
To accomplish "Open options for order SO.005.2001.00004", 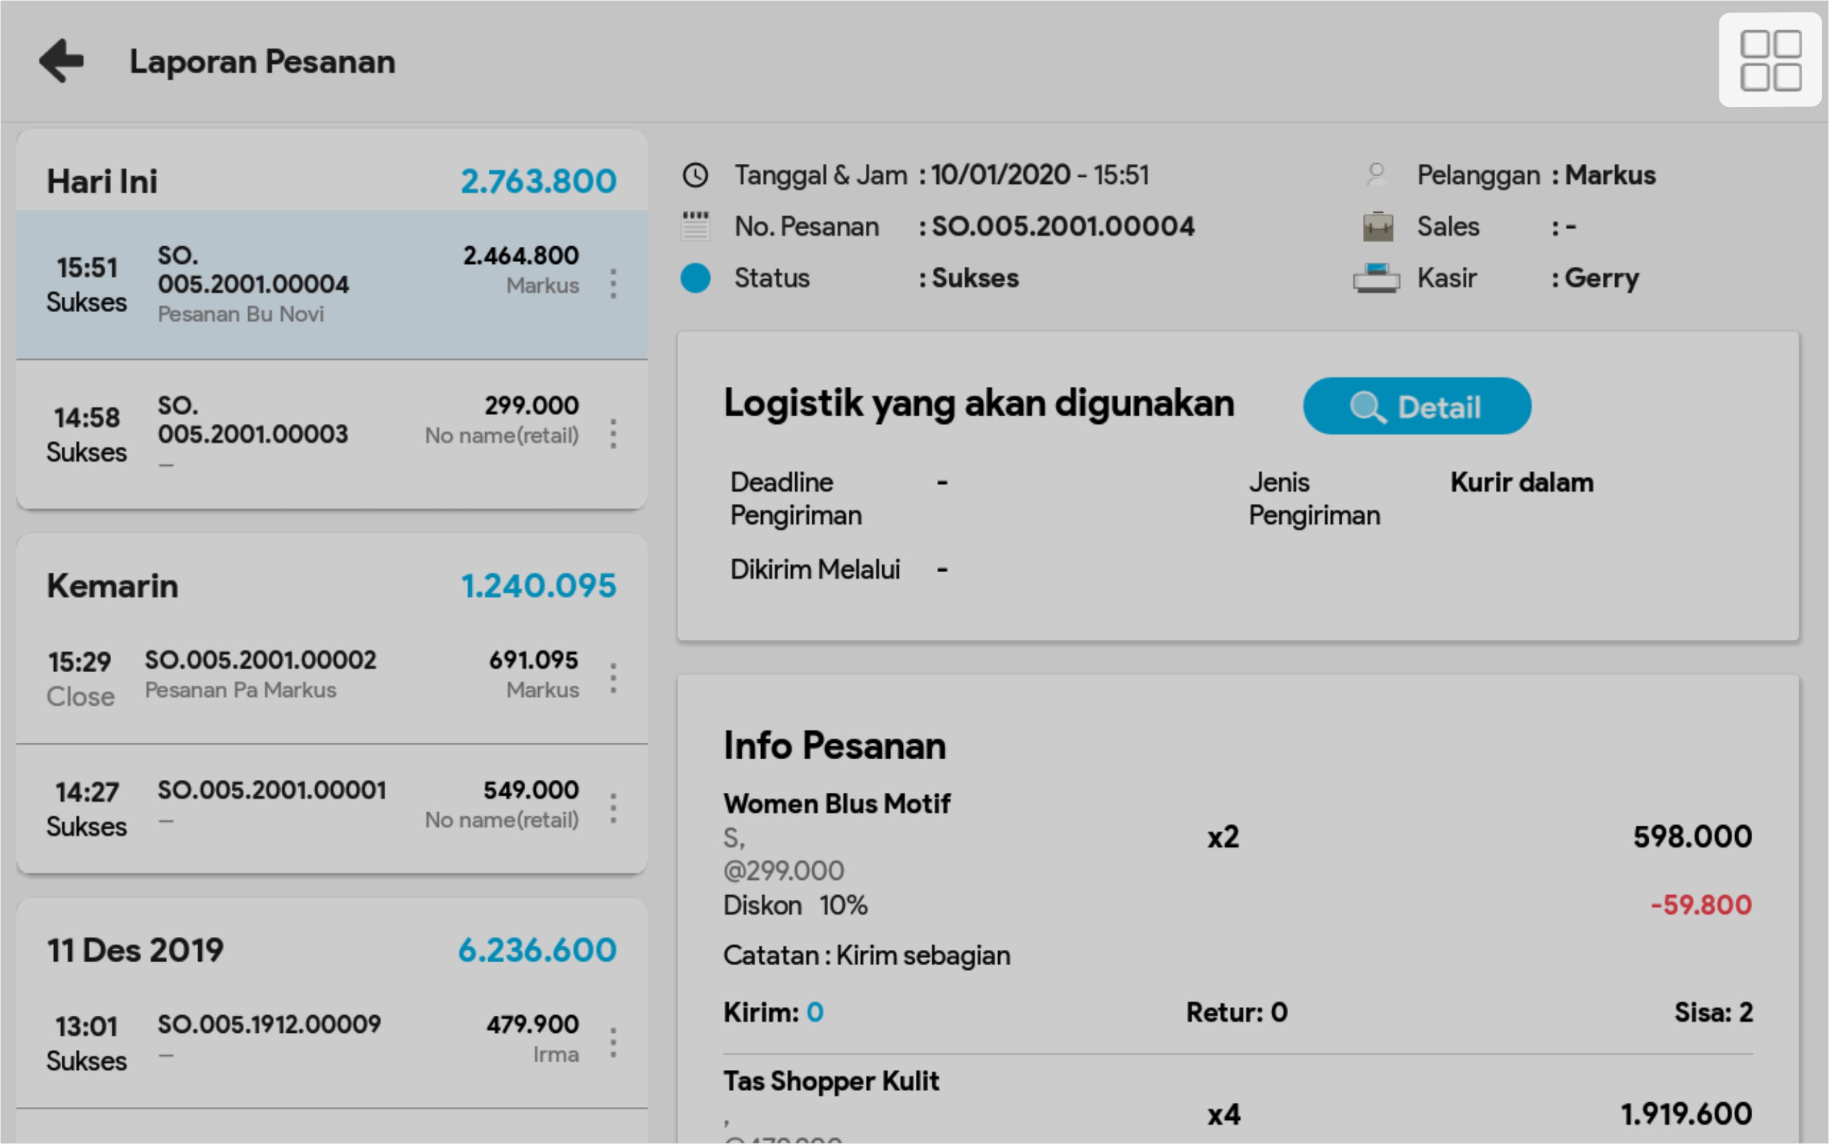I will (x=613, y=284).
